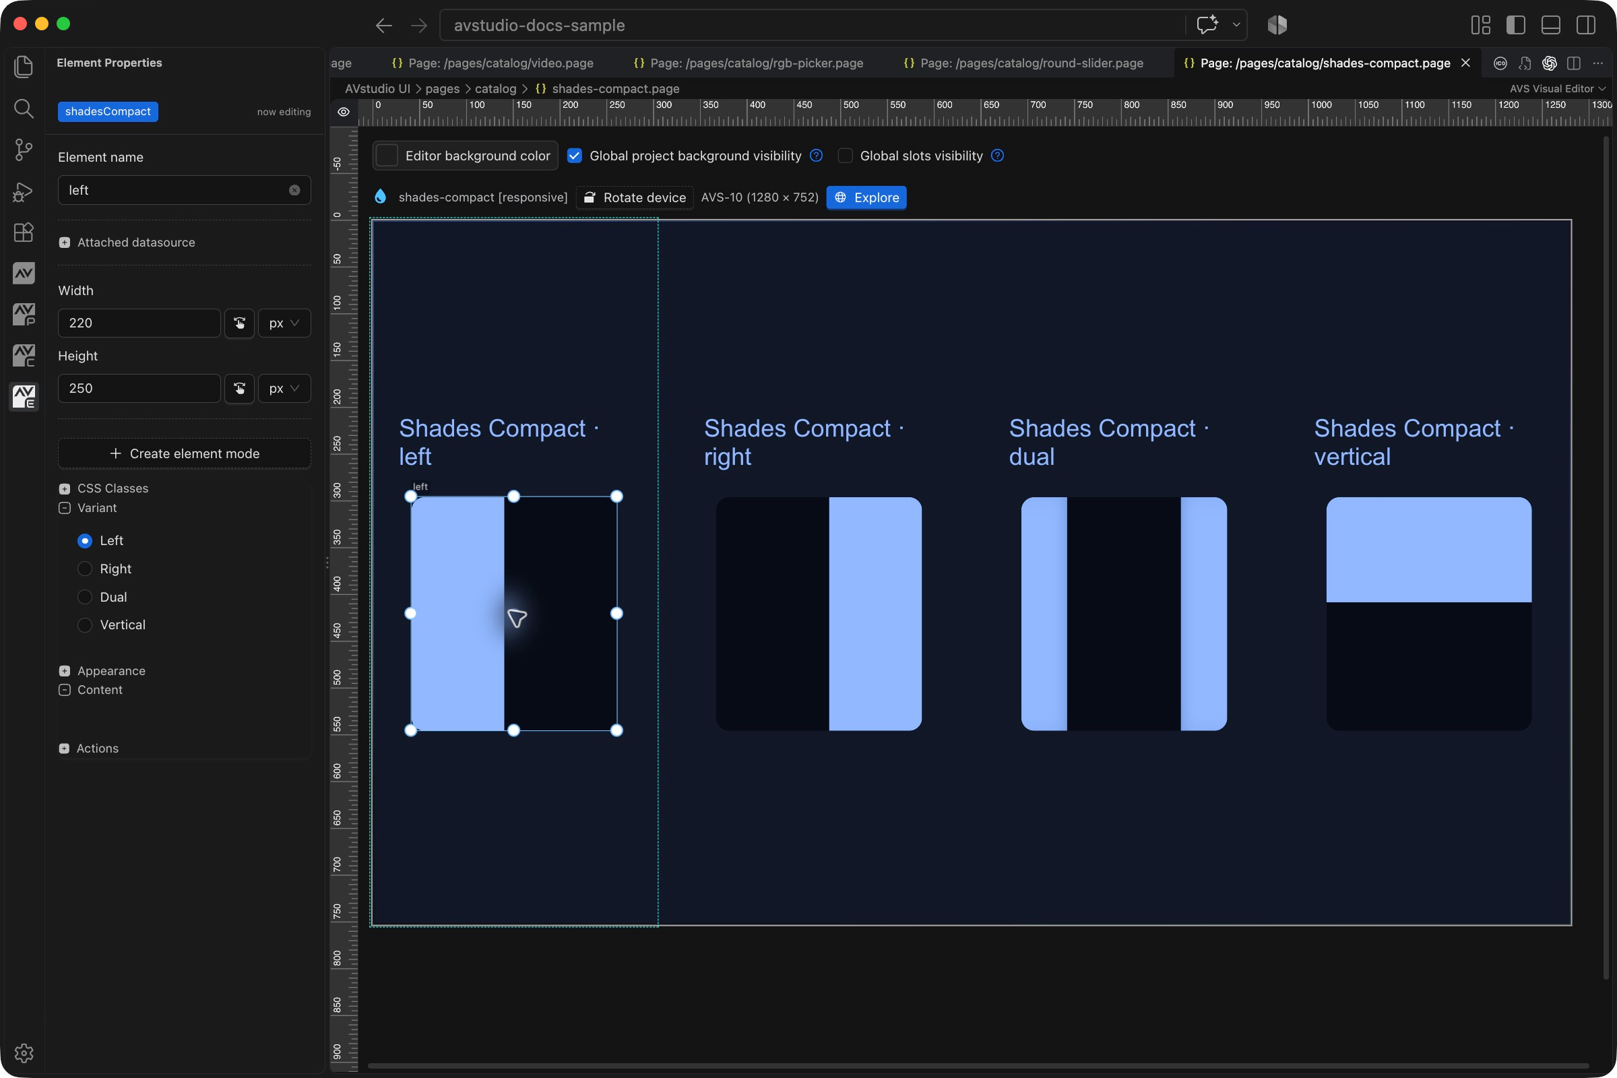Click Height reset hand icon

tap(239, 389)
